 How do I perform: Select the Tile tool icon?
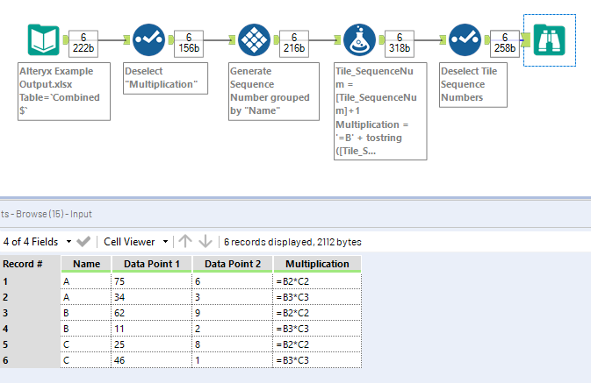point(254,40)
